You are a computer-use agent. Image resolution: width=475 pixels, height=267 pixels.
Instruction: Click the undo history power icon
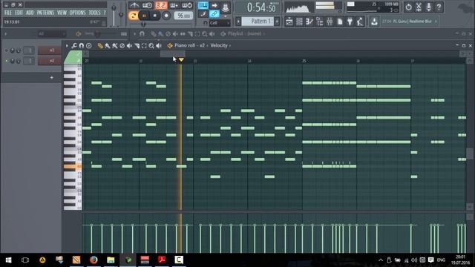click(408, 7)
